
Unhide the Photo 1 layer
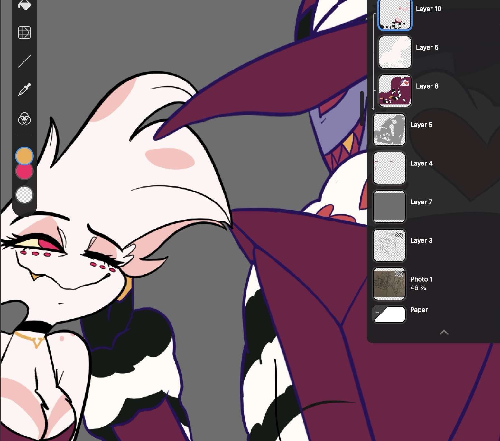pos(399,274)
